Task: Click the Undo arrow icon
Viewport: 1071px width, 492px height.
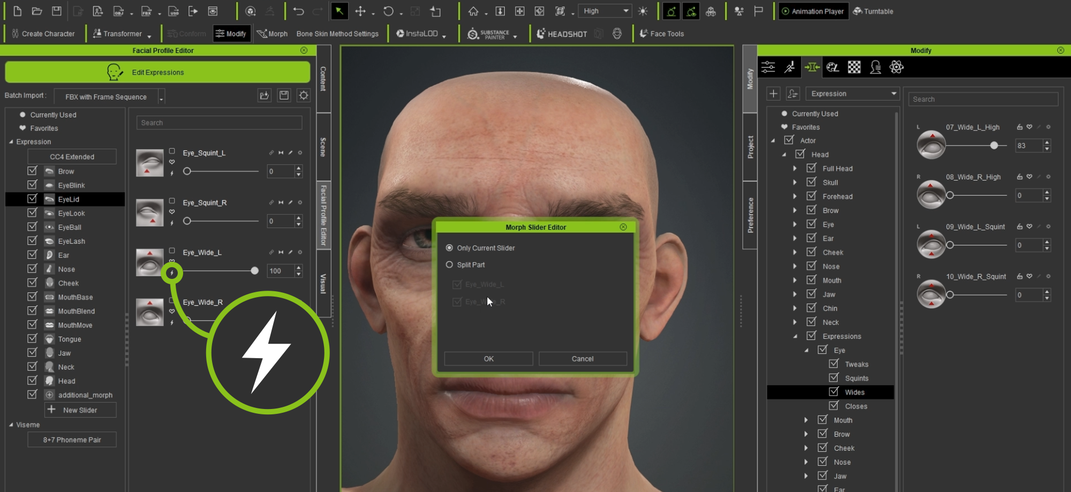Action: [x=298, y=11]
